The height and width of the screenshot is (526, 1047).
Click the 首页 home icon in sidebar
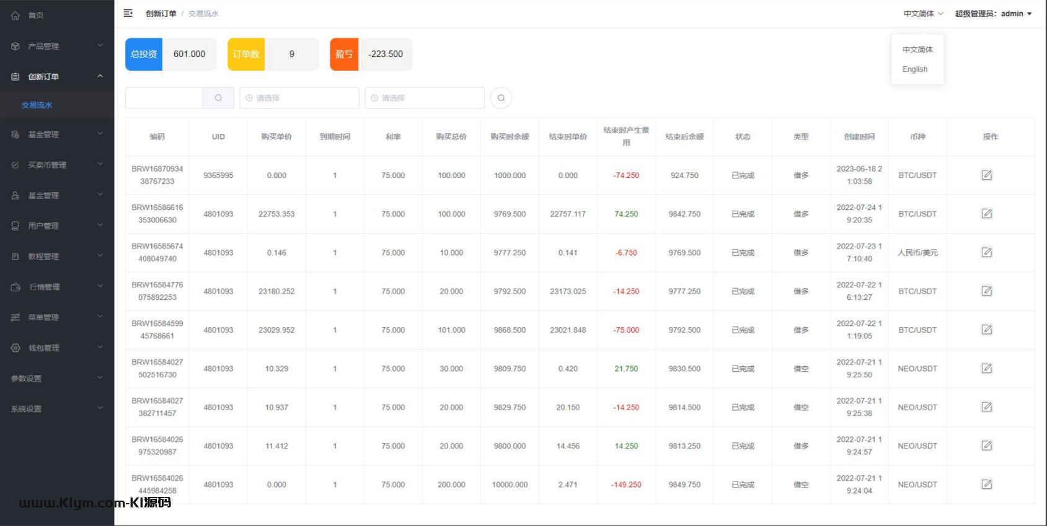(x=15, y=15)
